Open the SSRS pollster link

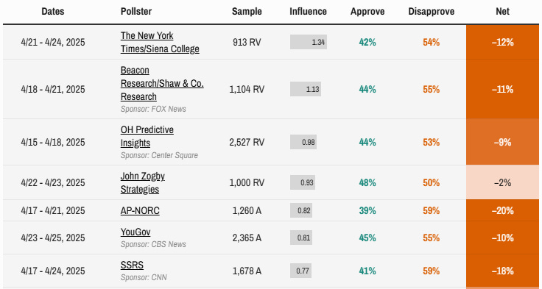click(x=132, y=265)
